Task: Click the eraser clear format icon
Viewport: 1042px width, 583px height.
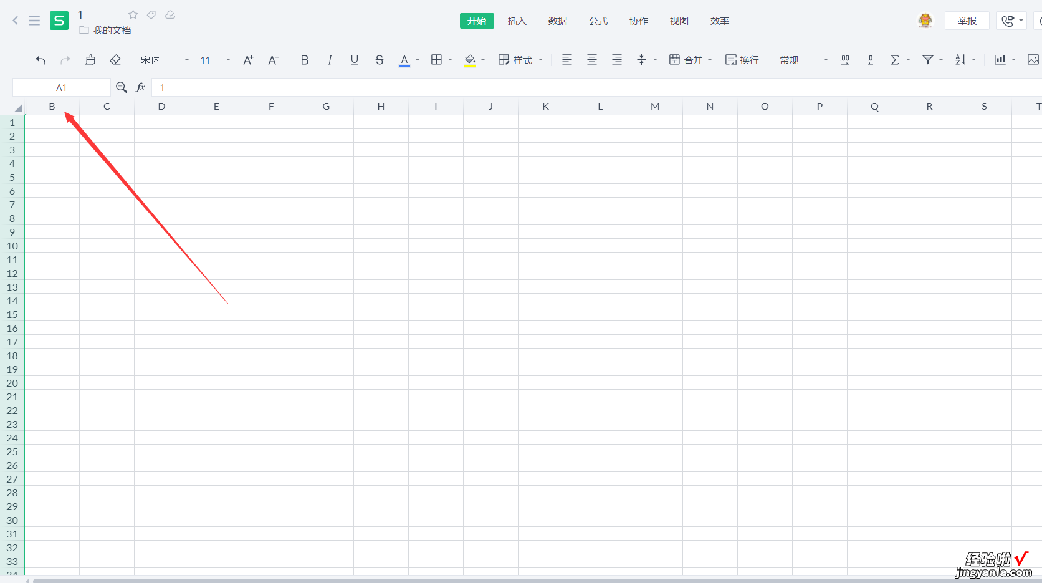Action: 115,60
